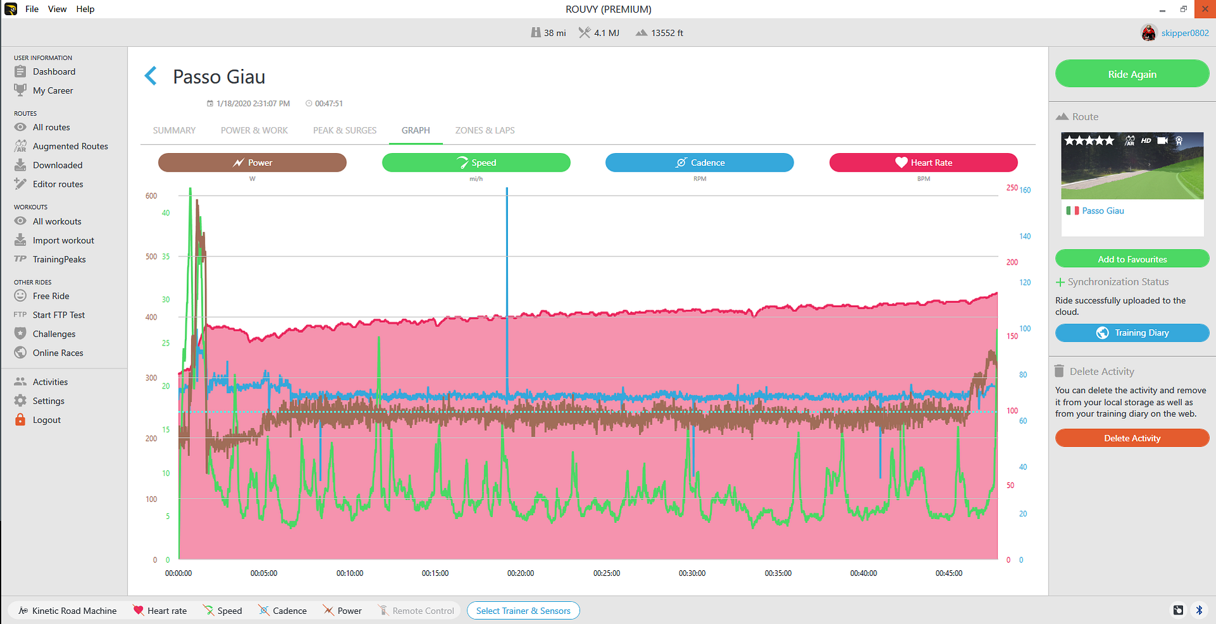Click the 13552 ft elevation total
Viewport: 1216px width, 624px height.
click(659, 33)
